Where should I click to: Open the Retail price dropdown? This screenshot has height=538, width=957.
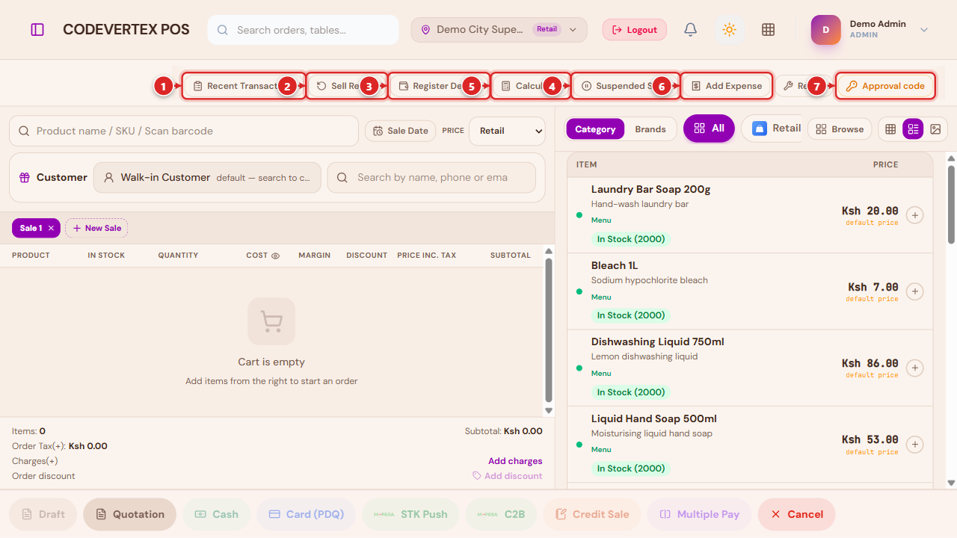point(508,131)
